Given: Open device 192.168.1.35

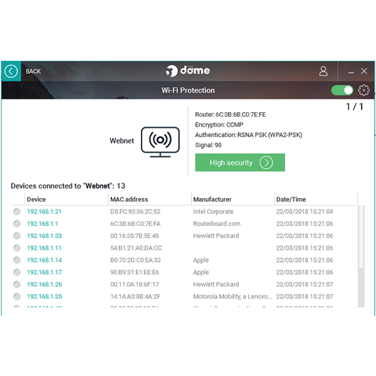Looking at the screenshot, I should pyautogui.click(x=44, y=296).
